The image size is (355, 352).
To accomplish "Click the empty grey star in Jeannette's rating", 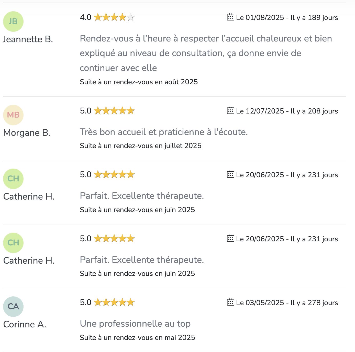I will pos(131,17).
